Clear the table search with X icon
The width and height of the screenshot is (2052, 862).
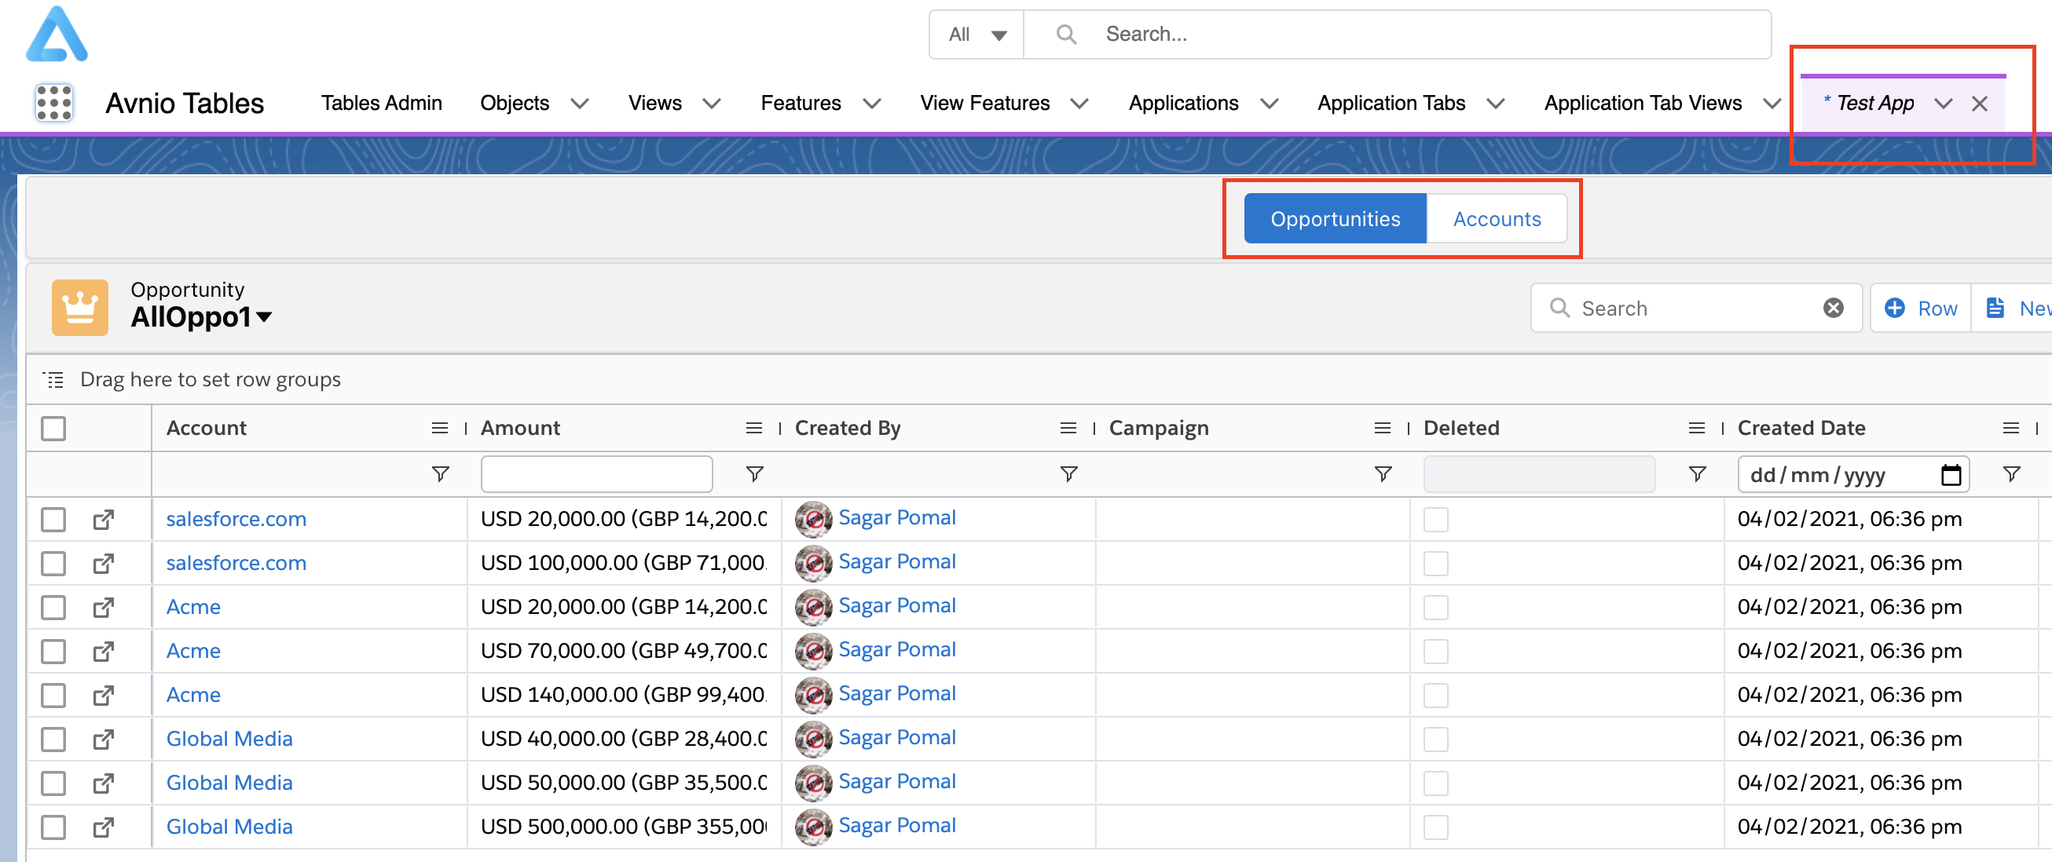click(x=1833, y=308)
